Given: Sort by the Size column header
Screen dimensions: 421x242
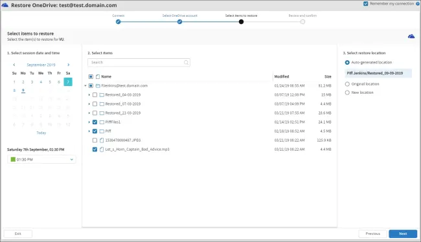Looking at the screenshot, I should coord(328,77).
